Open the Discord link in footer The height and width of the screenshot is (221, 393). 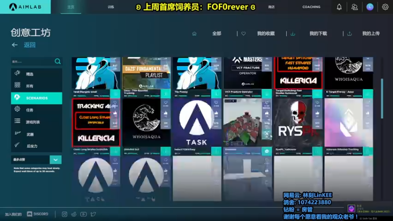[x=38, y=214]
